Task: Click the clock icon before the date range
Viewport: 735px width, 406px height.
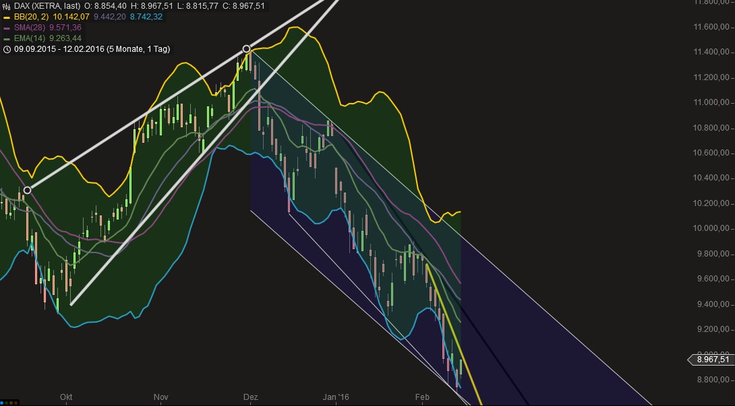Action: (x=5, y=48)
